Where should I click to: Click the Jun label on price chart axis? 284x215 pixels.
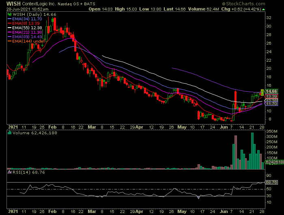pos(224,127)
